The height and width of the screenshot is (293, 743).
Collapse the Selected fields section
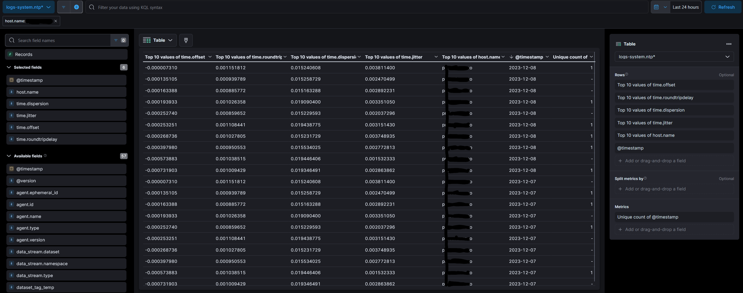[9, 67]
